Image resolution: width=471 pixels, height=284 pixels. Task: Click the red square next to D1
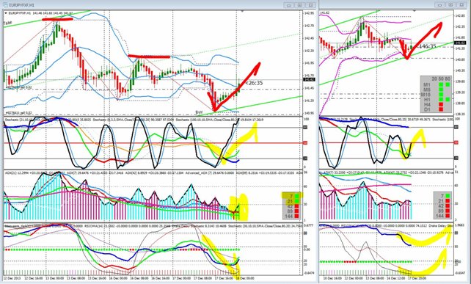[441, 109]
